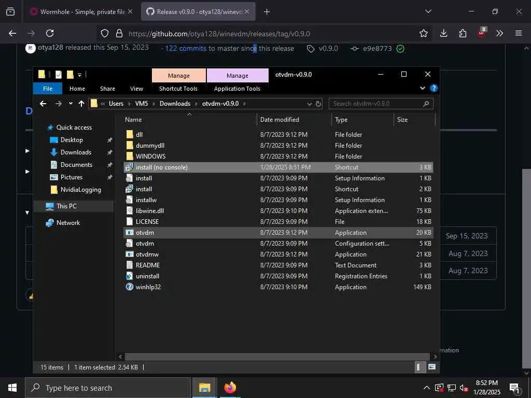The height and width of the screenshot is (398, 531).
Task: Open NvidiaLogging in the navigation pane
Action: point(80,190)
